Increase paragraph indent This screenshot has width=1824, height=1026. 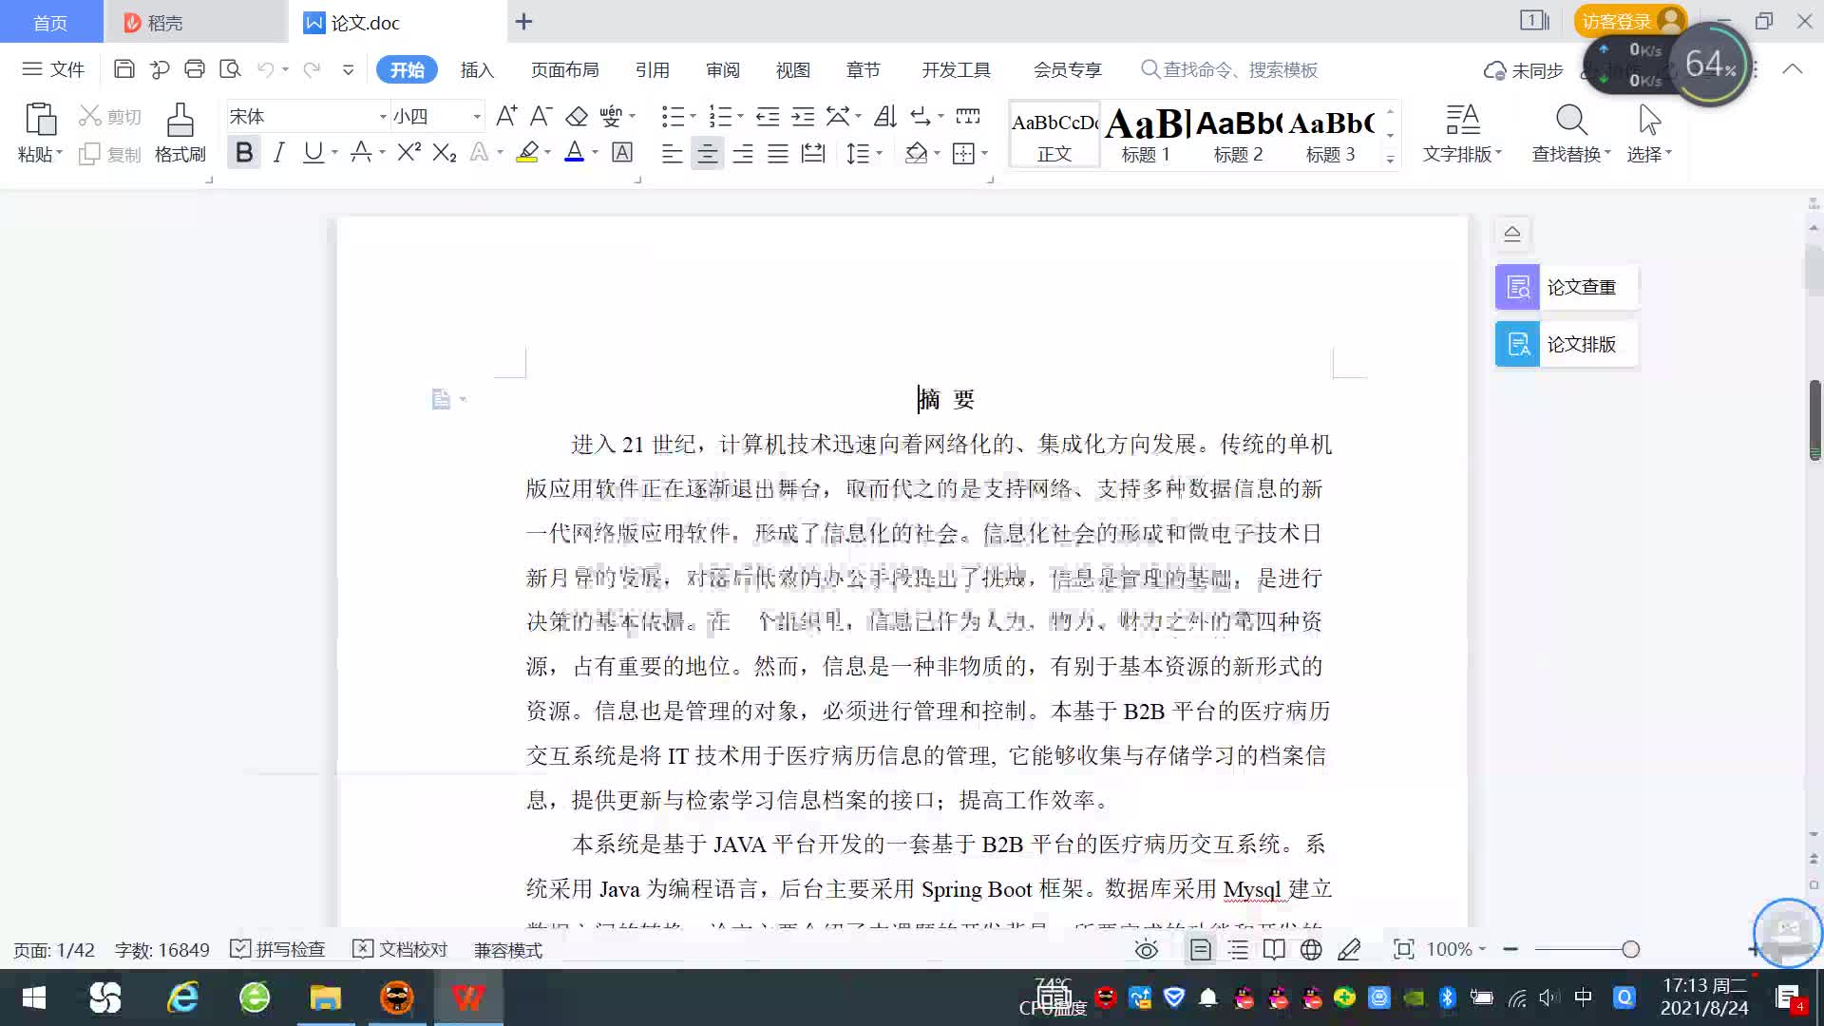(804, 116)
